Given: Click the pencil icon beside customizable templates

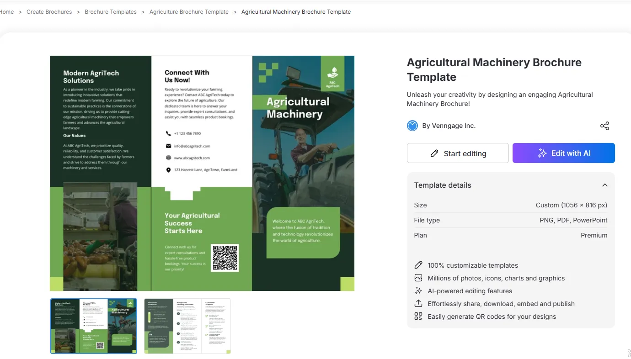Looking at the screenshot, I should coord(418,265).
